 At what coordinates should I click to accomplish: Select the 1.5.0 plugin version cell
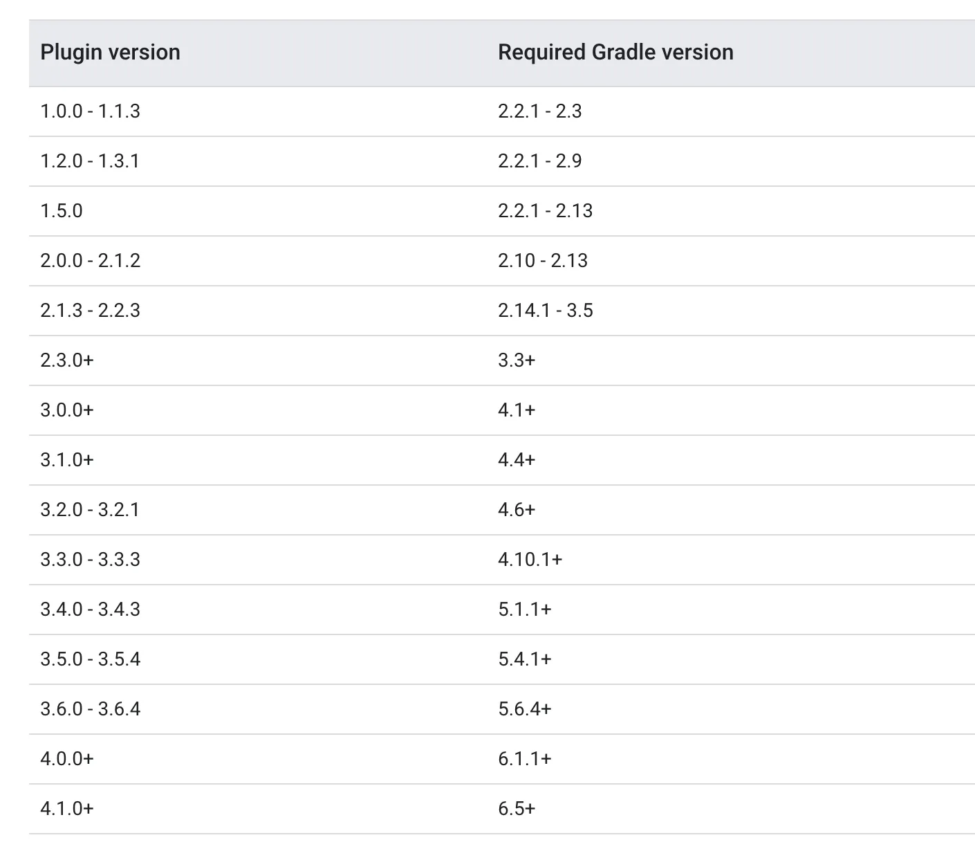click(62, 211)
